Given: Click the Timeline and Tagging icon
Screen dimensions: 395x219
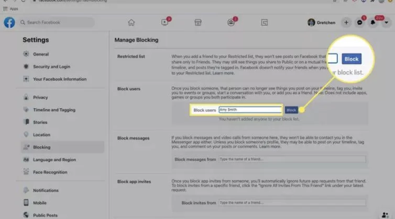Looking at the screenshot, I should point(26,110).
